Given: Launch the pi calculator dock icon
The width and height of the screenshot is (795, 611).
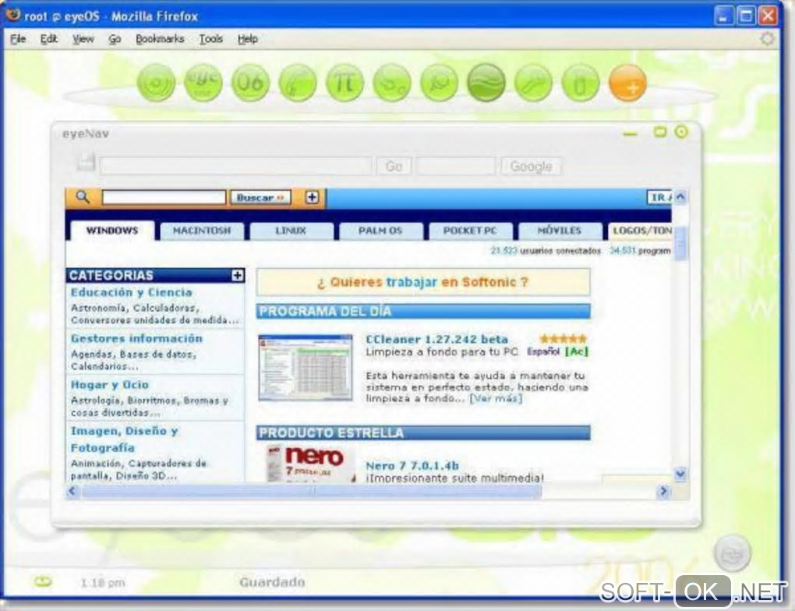Looking at the screenshot, I should [x=344, y=83].
